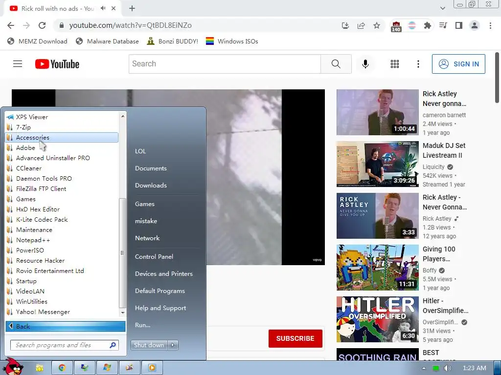Image resolution: width=501 pixels, height=375 pixels.
Task: Open YouTube settings three-dot menu
Action: pos(418,64)
